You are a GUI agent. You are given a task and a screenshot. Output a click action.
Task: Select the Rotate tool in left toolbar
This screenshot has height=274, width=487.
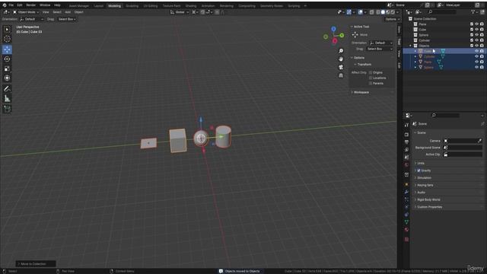(x=7, y=59)
